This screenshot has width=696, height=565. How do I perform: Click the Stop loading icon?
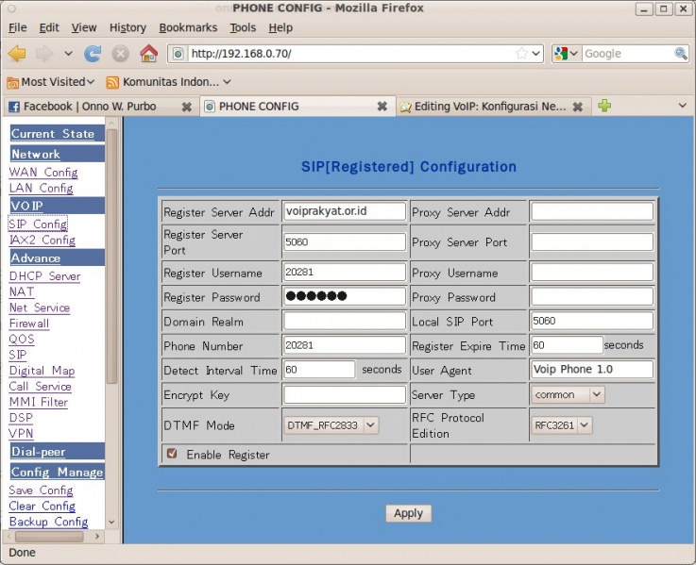(120, 54)
